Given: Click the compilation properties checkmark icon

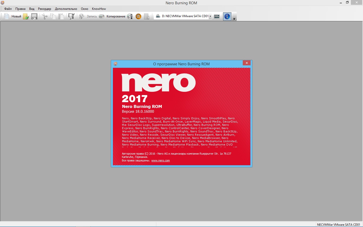Looking at the screenshot, I should 72,16.
